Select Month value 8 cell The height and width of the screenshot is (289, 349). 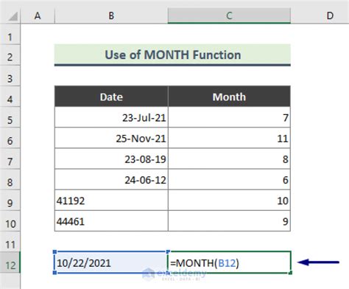coord(229,159)
